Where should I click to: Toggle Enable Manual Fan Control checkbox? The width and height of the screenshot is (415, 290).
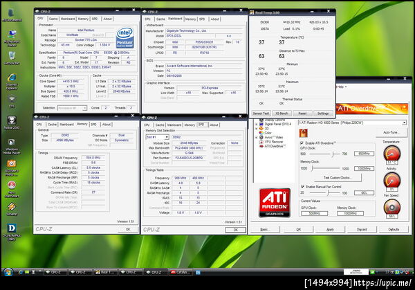tap(302, 186)
